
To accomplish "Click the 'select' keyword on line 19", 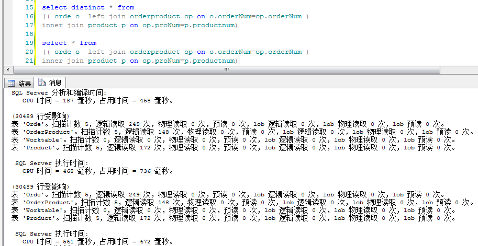I will pos(54,43).
